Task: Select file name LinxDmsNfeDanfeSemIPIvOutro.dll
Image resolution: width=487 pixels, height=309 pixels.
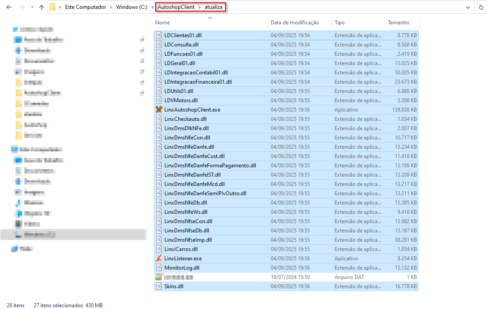Action: click(x=205, y=193)
